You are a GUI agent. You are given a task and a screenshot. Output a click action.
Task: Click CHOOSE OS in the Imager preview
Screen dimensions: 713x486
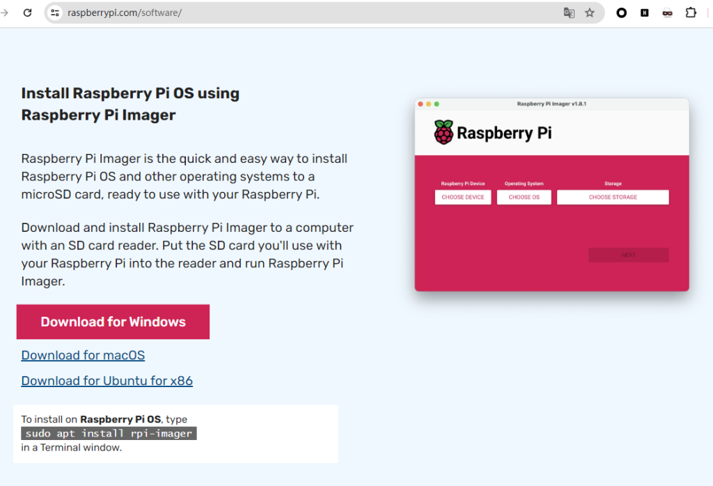coord(524,197)
